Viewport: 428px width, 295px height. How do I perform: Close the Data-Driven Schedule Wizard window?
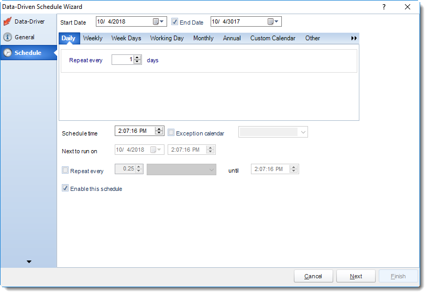pos(407,7)
